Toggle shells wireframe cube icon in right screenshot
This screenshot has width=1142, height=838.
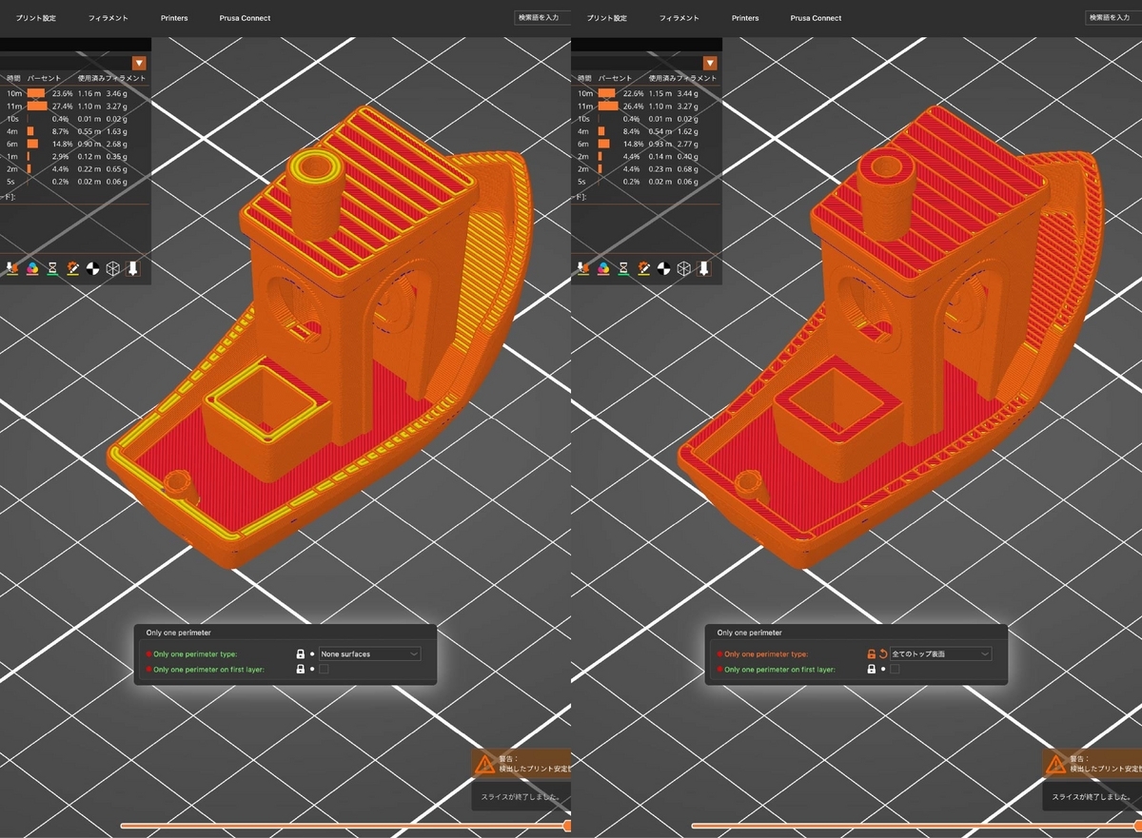pos(683,268)
